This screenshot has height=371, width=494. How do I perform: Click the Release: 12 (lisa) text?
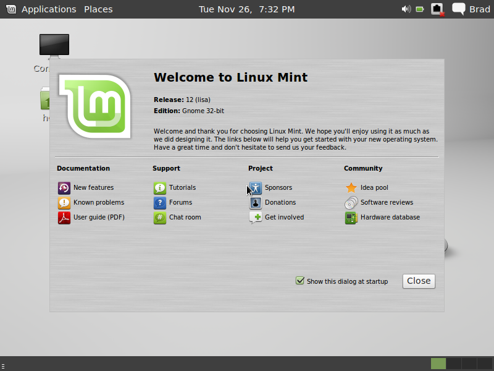click(182, 100)
